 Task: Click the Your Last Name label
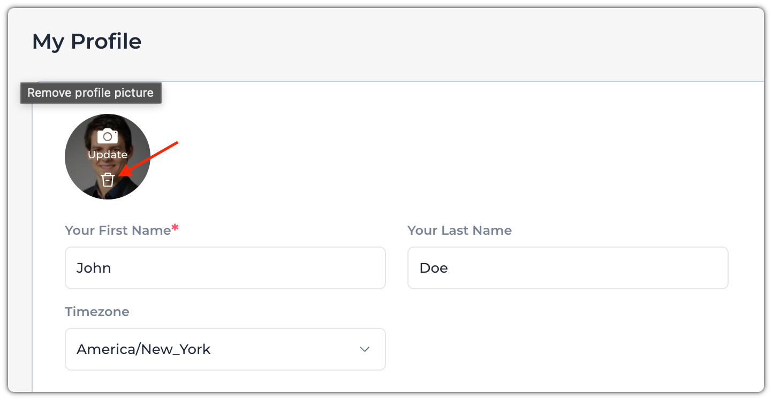[459, 230]
